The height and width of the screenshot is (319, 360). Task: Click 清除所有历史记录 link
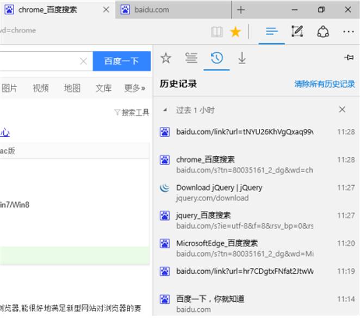pos(325,84)
